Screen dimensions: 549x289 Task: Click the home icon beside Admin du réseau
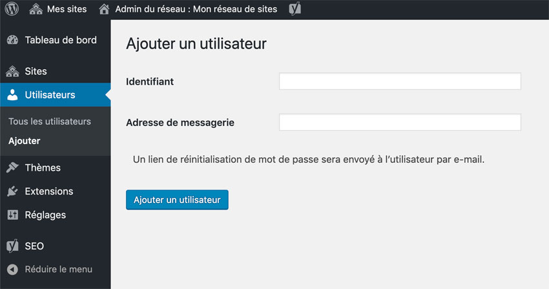pyautogui.click(x=104, y=9)
